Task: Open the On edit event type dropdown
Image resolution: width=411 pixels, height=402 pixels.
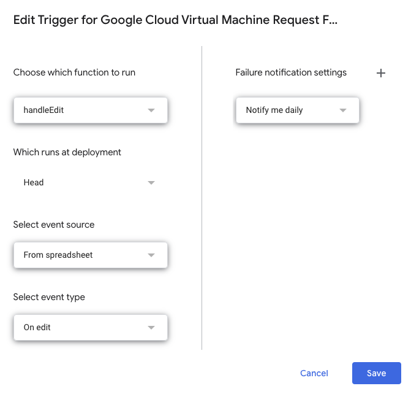Action: 91,327
